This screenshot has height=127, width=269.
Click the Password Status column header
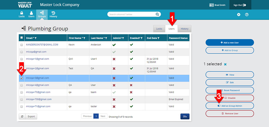point(178,38)
